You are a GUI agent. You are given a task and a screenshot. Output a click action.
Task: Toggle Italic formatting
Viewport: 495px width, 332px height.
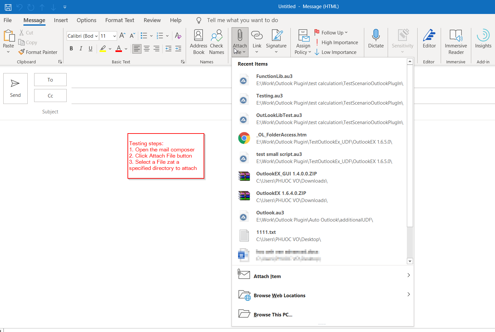tap(81, 48)
